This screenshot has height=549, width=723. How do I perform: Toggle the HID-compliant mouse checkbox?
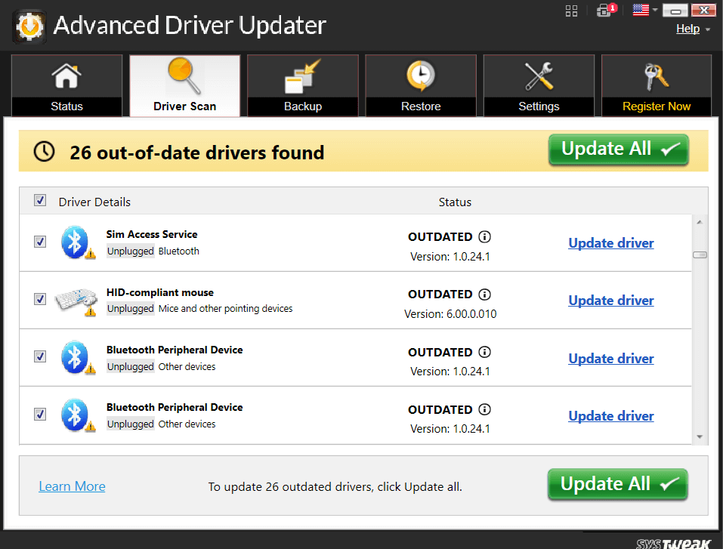(x=40, y=299)
